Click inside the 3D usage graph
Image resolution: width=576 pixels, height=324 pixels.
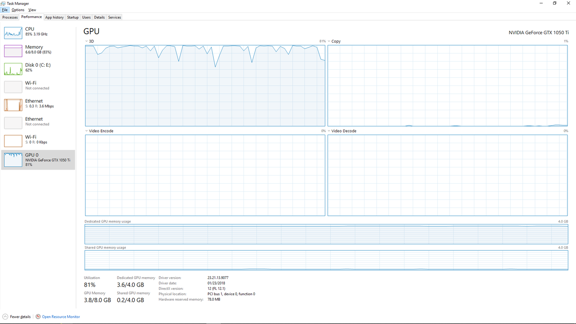tap(205, 85)
